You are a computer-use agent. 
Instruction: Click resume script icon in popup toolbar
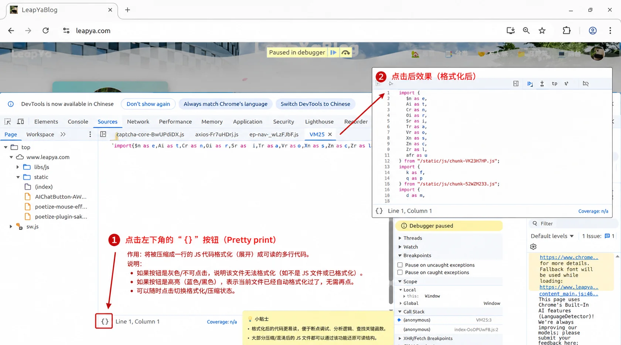[x=530, y=84]
